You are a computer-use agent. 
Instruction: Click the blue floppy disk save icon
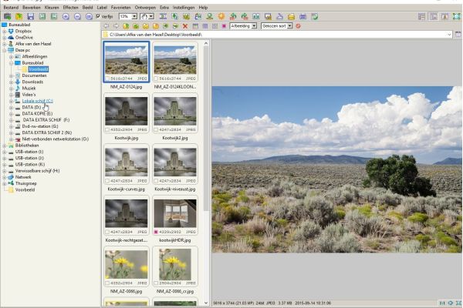(x=30, y=15)
